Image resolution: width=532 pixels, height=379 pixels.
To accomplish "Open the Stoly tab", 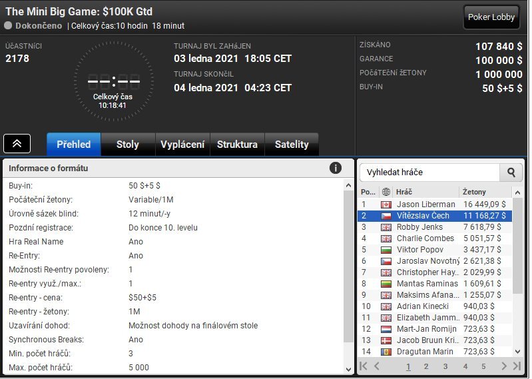I will [x=128, y=145].
